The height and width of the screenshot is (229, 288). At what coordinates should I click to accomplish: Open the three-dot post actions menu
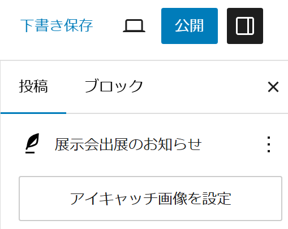tap(269, 144)
